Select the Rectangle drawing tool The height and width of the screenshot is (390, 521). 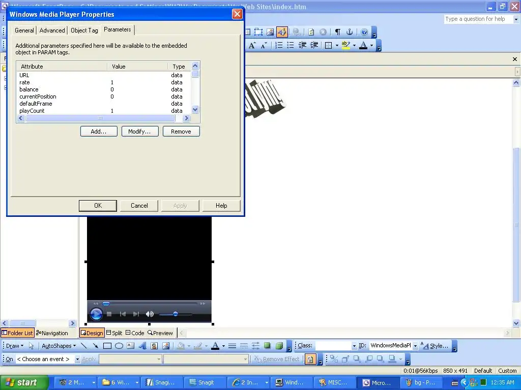pos(107,346)
